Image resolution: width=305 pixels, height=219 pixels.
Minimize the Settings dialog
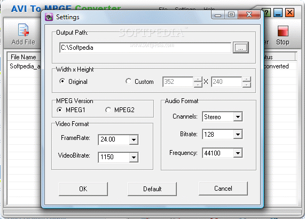pyautogui.click(x=218, y=15)
